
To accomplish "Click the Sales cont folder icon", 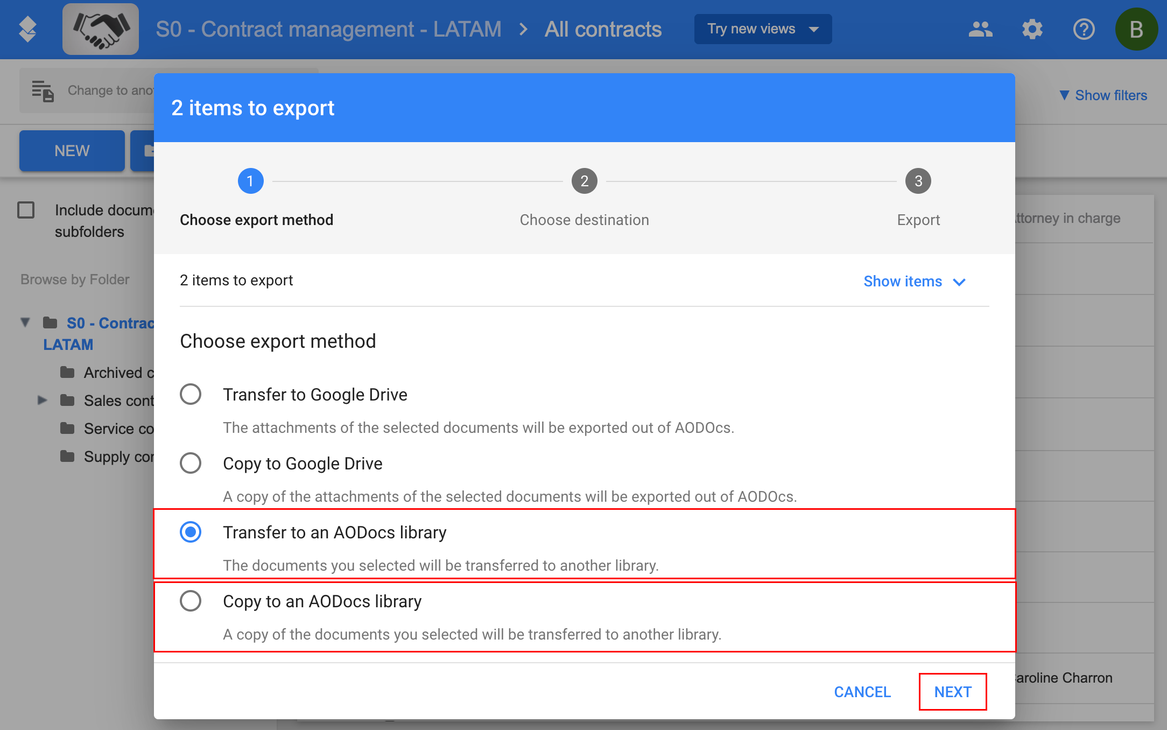I will (x=67, y=400).
